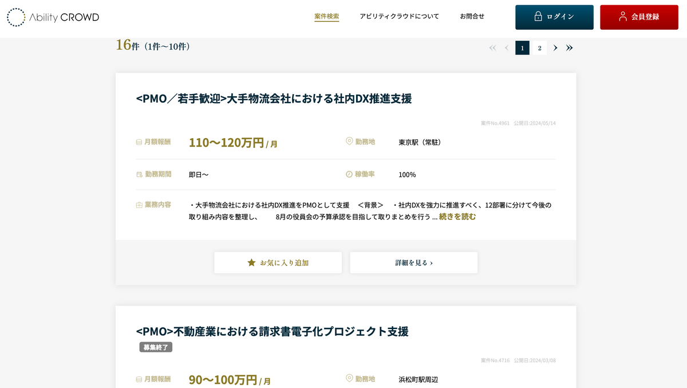
Task: Click the 月額報酬 coin icon of DX job
Action: 139,142
